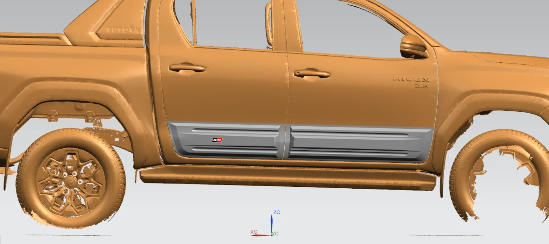
Task: Click the HILUX embossed lettering
Action: 411,79
